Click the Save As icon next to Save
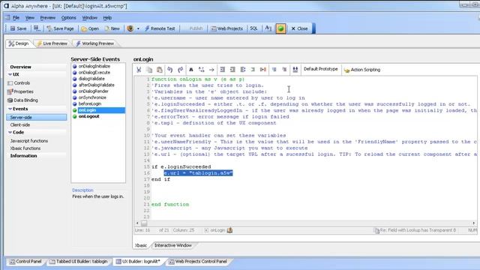This screenshot has height=270, width=480. 37,28
